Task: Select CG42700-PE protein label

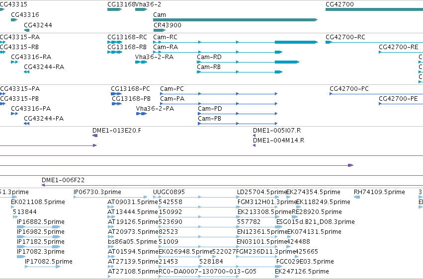Action: coord(398,99)
